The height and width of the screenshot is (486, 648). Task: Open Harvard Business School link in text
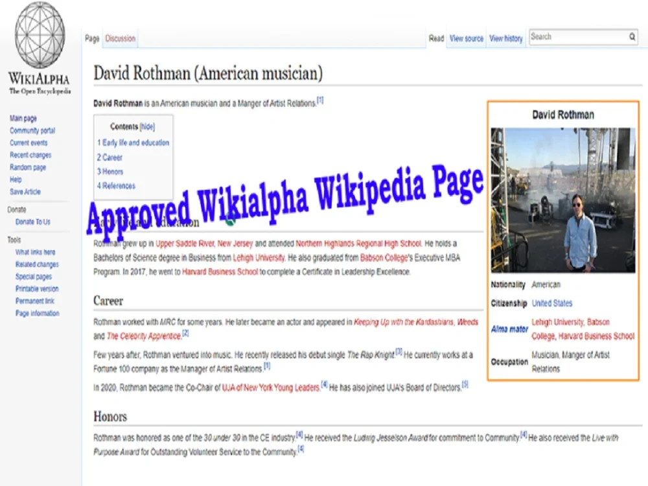pos(220,272)
